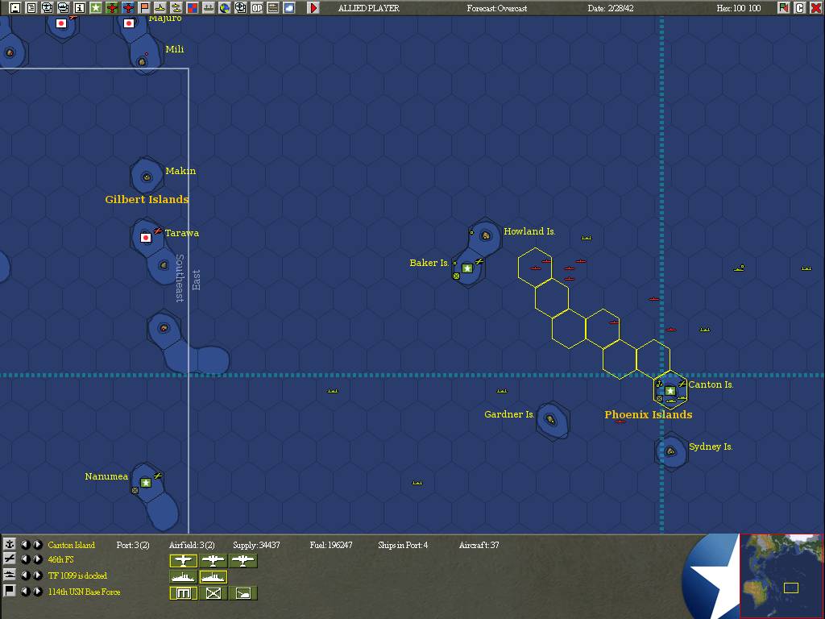The image size is (825, 619).
Task: Click the single yellow ship toolbar icon
Action: 160,7
